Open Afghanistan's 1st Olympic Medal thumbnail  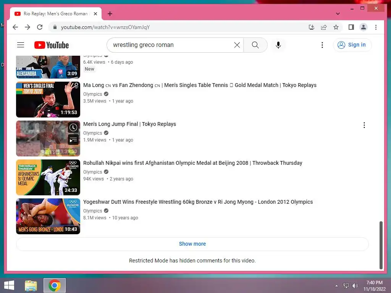coord(48,177)
